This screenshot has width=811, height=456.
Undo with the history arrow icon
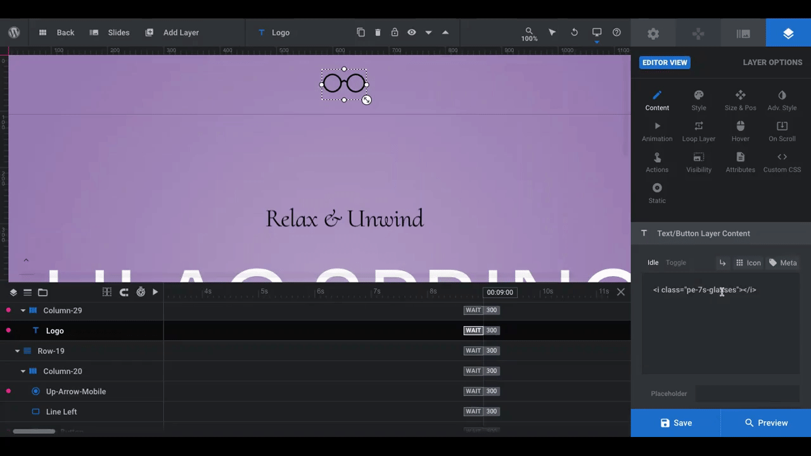point(574,32)
